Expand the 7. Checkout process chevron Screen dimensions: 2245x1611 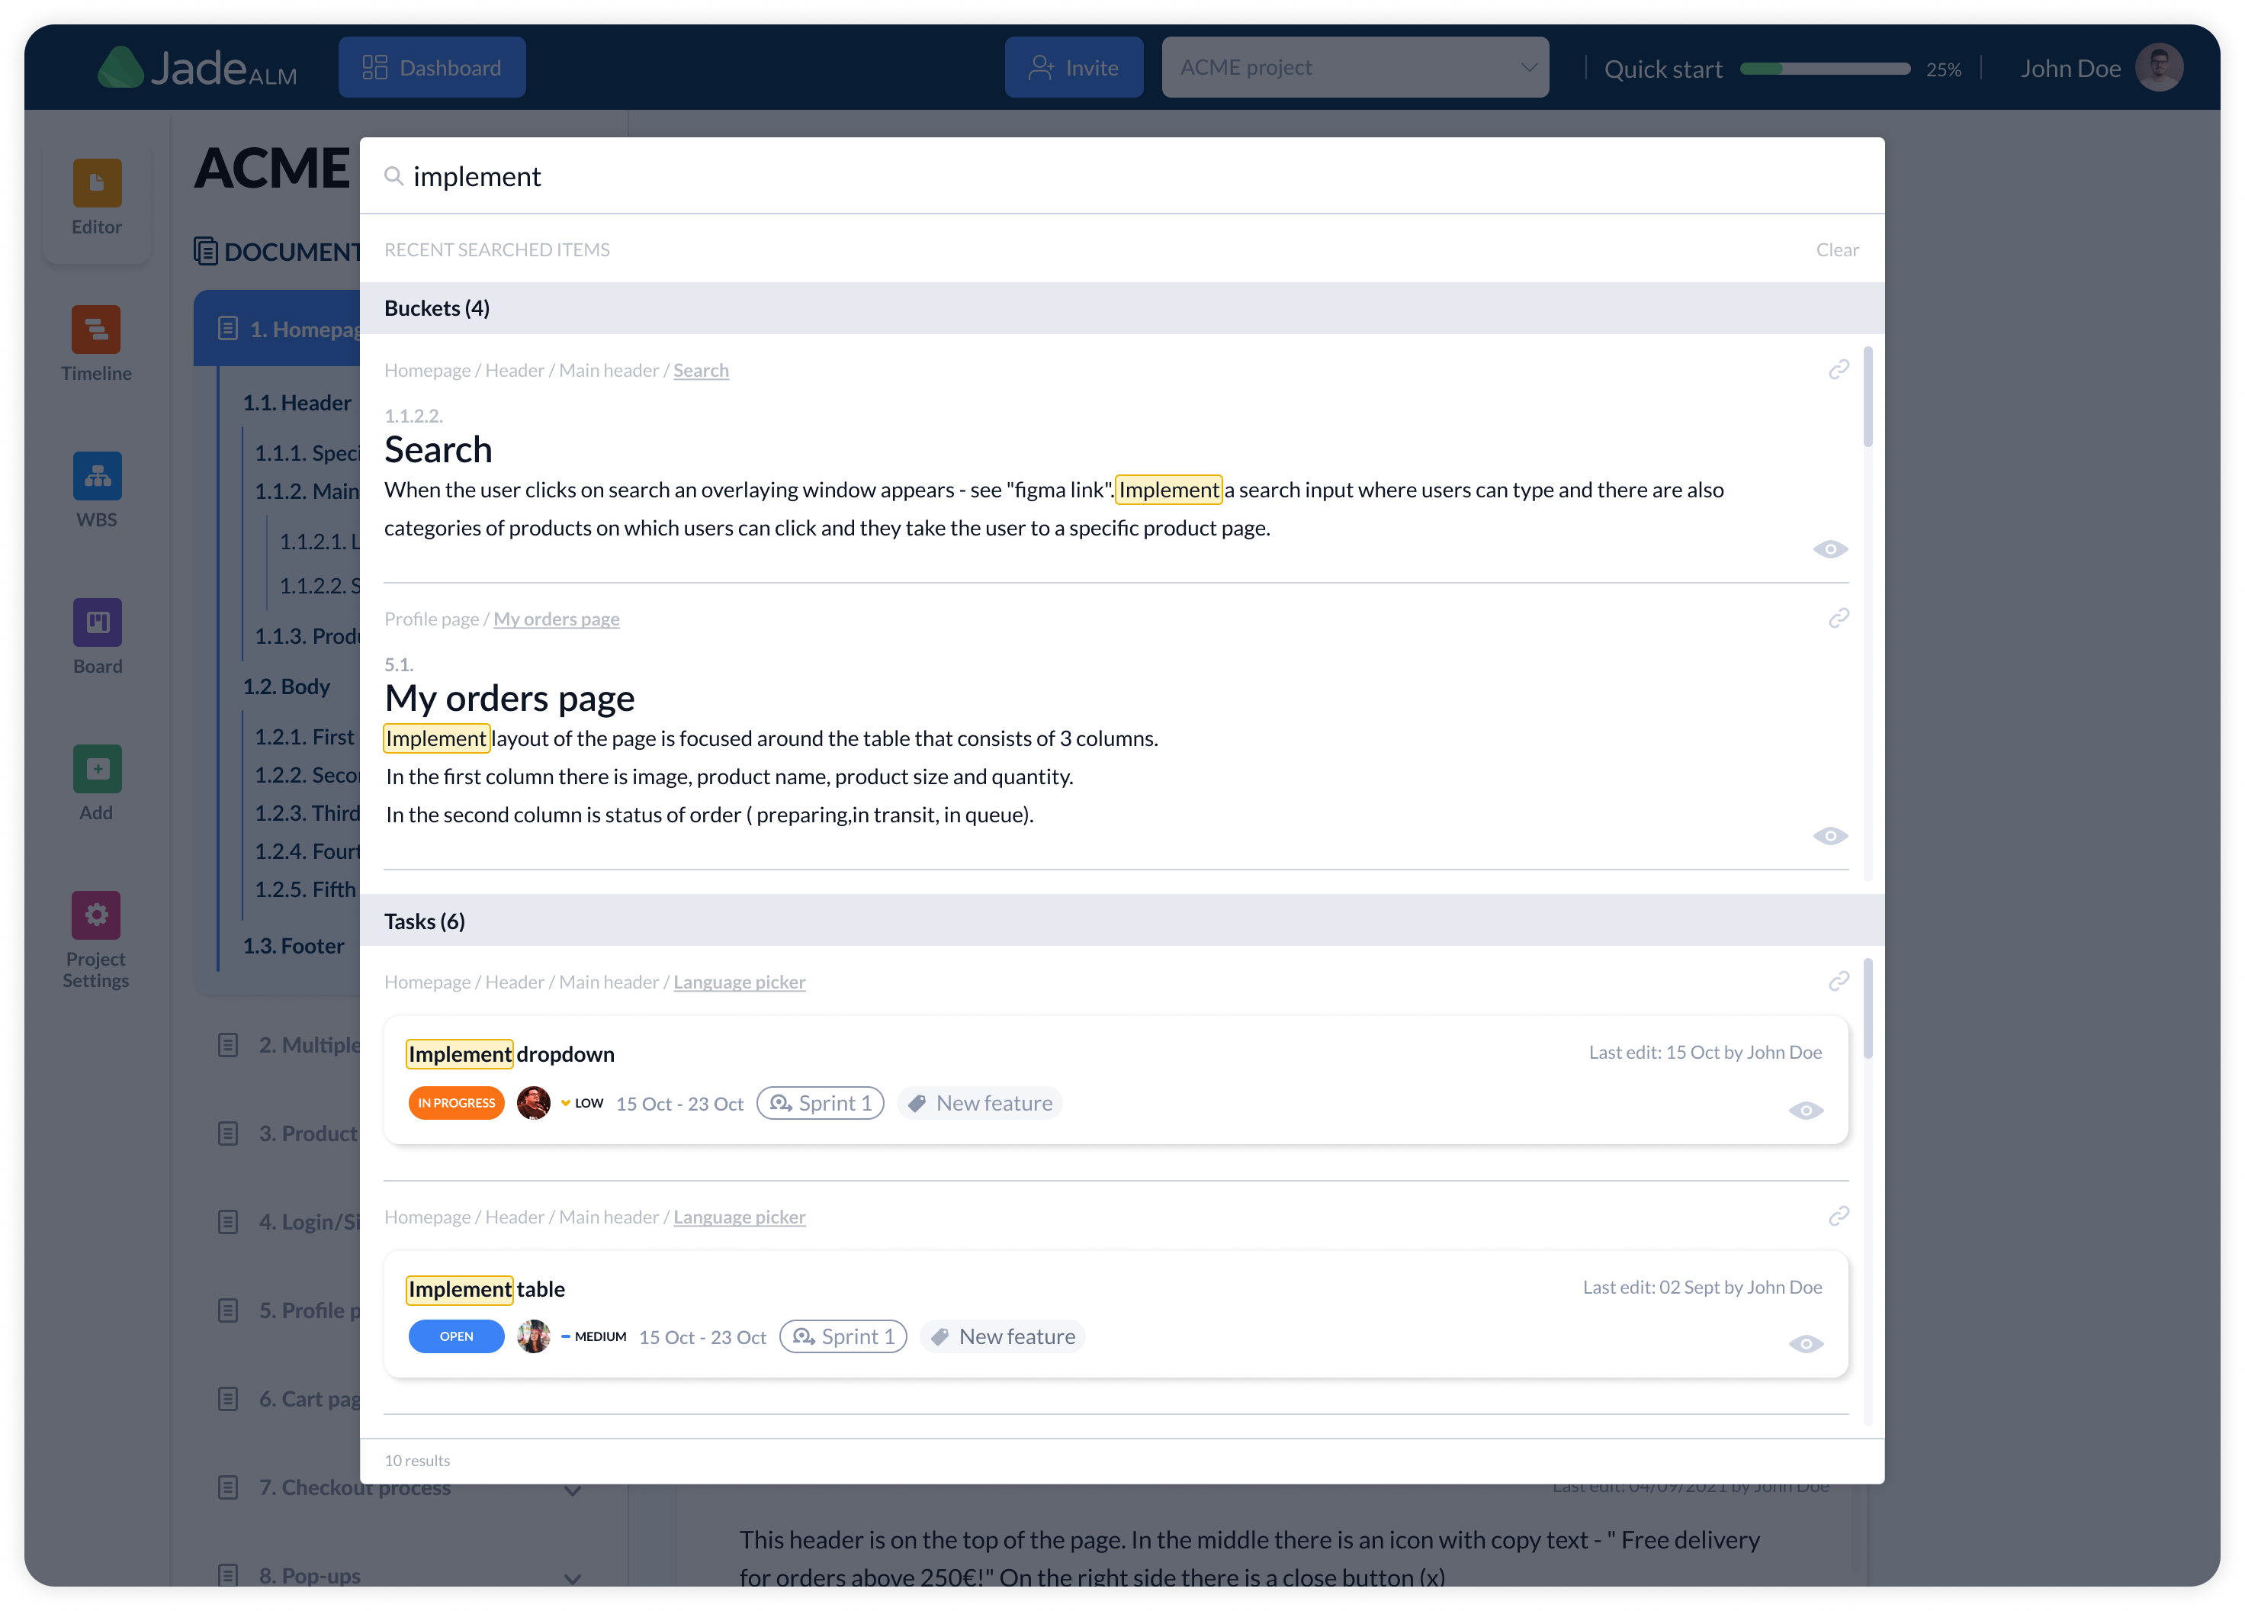tap(572, 1489)
